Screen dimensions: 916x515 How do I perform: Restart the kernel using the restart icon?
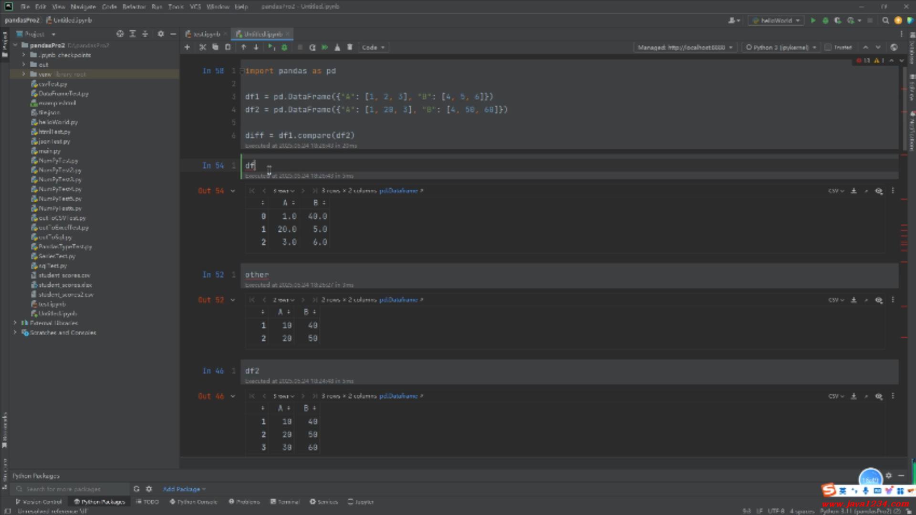pyautogui.click(x=312, y=47)
